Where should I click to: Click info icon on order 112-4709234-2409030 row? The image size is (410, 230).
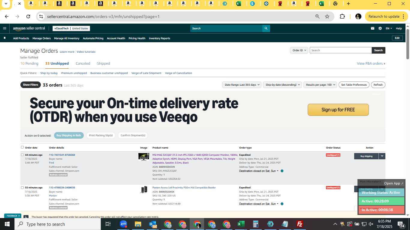click(x=282, y=204)
